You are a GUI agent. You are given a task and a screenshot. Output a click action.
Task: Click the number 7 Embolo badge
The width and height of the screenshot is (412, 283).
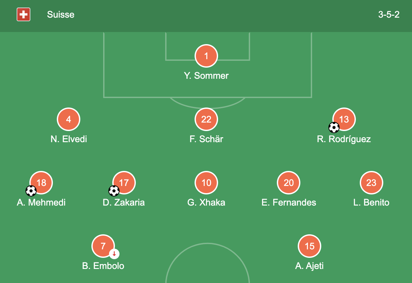103,246
